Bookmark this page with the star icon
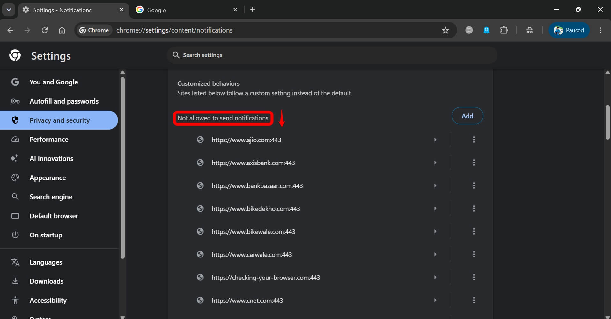Viewport: 611px width, 319px height. [445, 30]
